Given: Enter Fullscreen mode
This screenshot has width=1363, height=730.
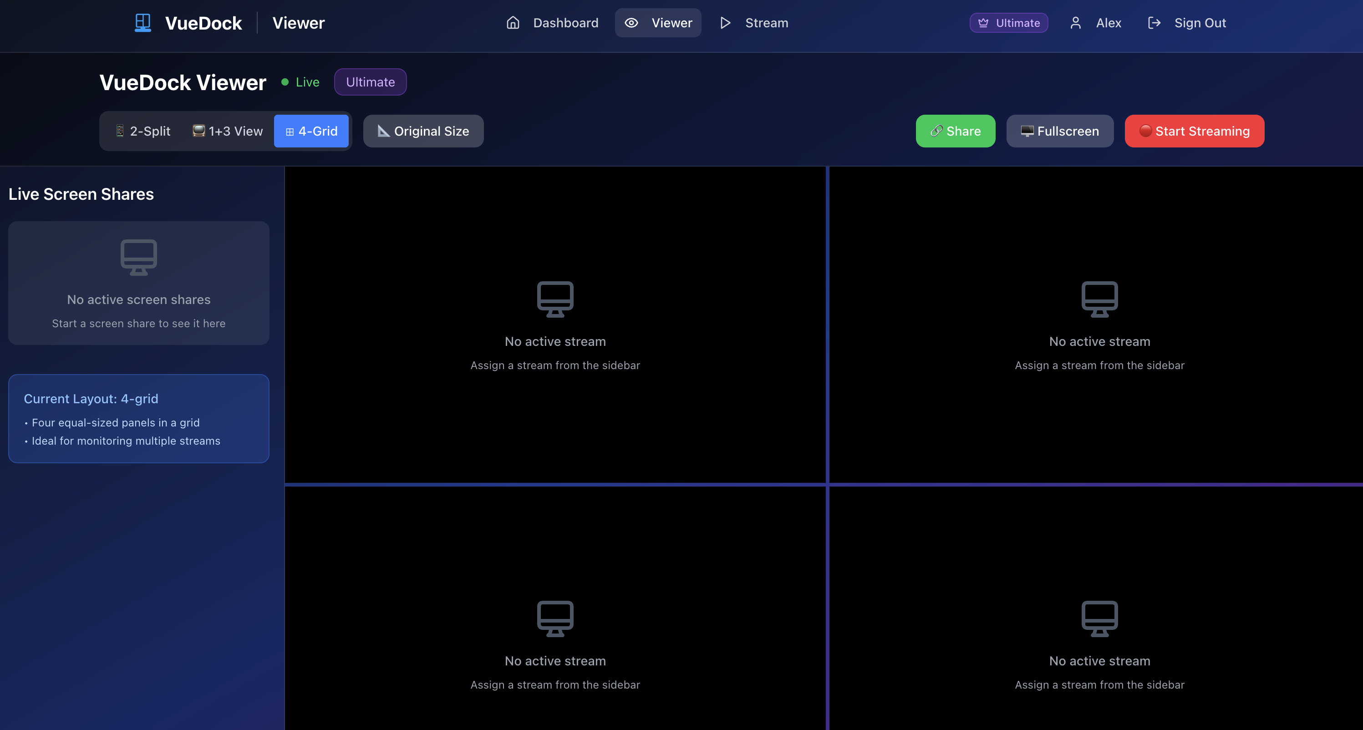Looking at the screenshot, I should pos(1060,131).
